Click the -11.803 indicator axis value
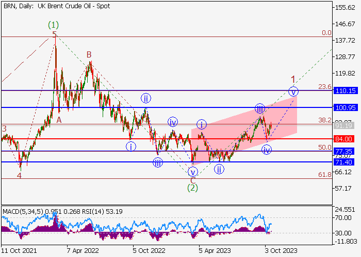The height and width of the screenshot is (257, 361). click(346, 242)
